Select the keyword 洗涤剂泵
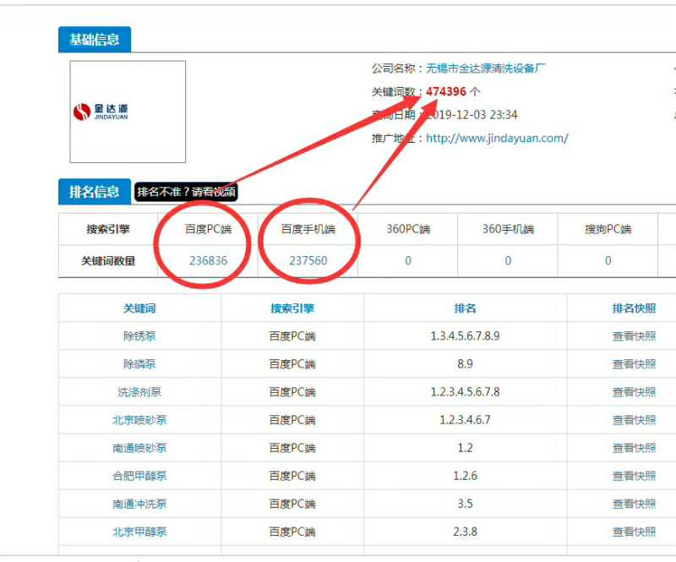676x562 pixels. 139,391
